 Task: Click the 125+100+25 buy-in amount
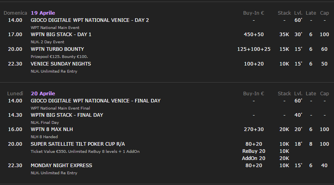[x=254, y=49]
